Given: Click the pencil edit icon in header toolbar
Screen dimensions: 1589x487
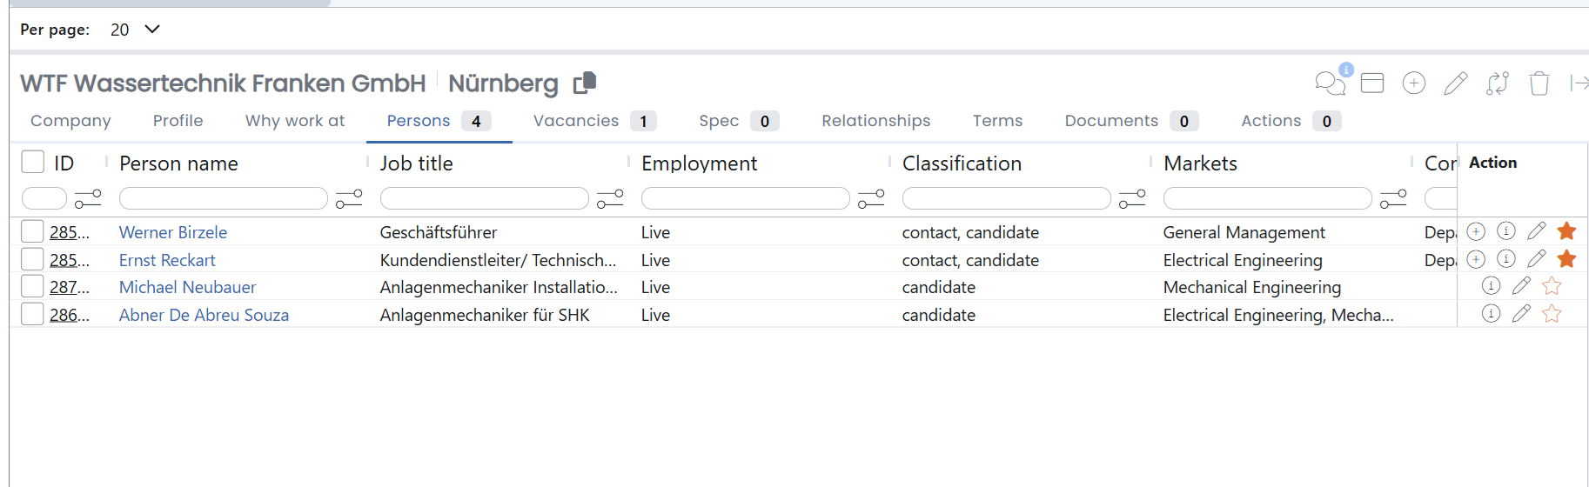Looking at the screenshot, I should [1455, 83].
